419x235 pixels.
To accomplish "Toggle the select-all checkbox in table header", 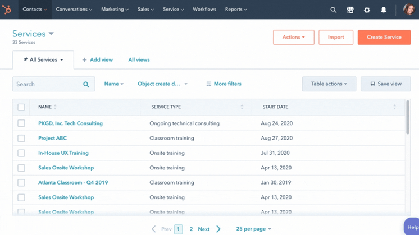I will coord(21,107).
